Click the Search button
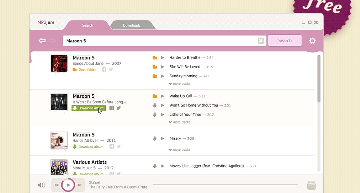 (x=285, y=40)
